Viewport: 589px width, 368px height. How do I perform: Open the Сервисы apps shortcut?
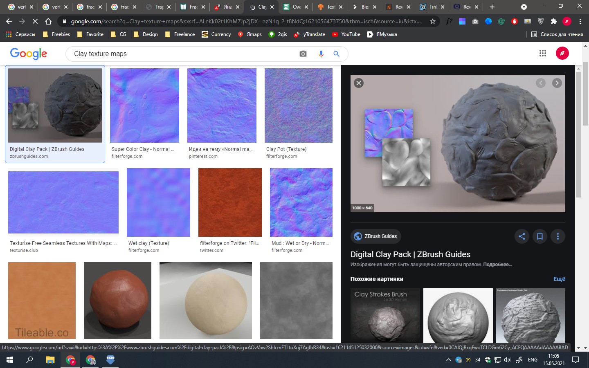pos(21,34)
